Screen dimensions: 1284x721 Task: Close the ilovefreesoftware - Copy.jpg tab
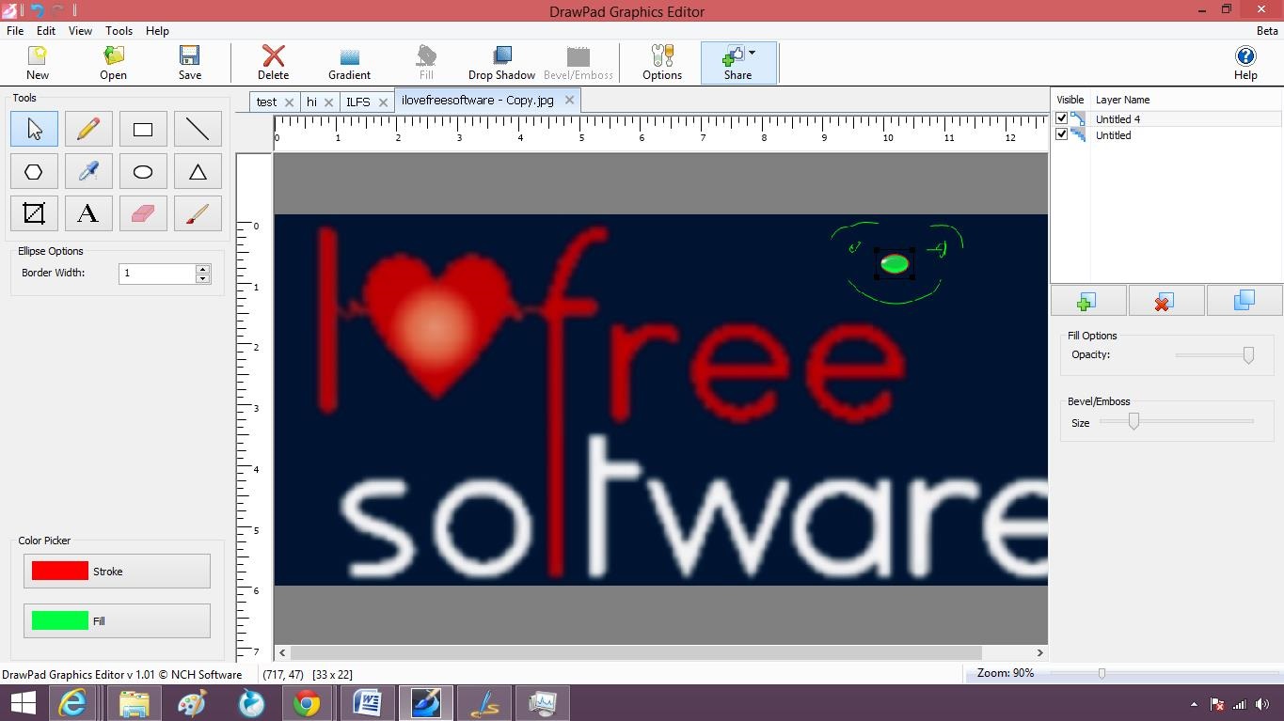pos(569,100)
